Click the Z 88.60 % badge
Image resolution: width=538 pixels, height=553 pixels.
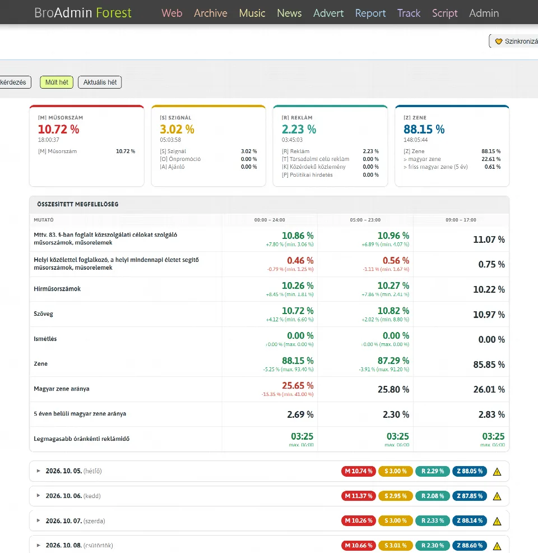470,545
